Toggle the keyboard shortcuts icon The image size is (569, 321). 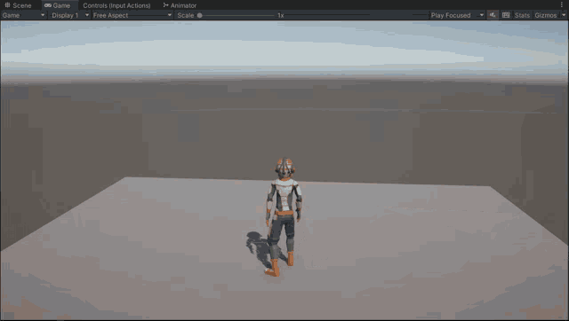coord(506,15)
